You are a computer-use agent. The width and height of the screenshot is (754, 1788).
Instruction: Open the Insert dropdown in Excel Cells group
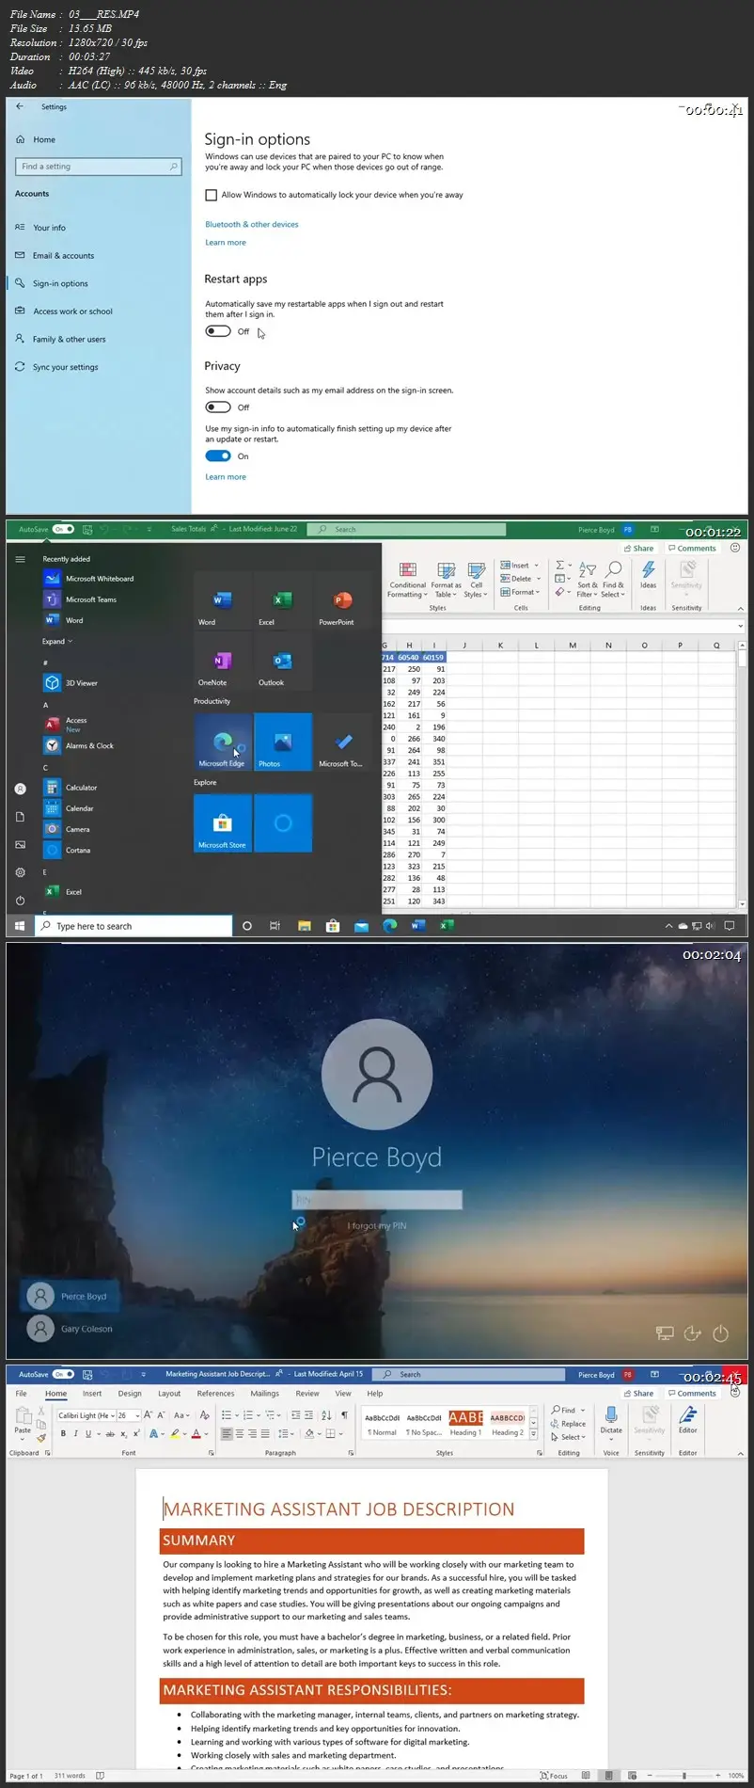coord(520,566)
